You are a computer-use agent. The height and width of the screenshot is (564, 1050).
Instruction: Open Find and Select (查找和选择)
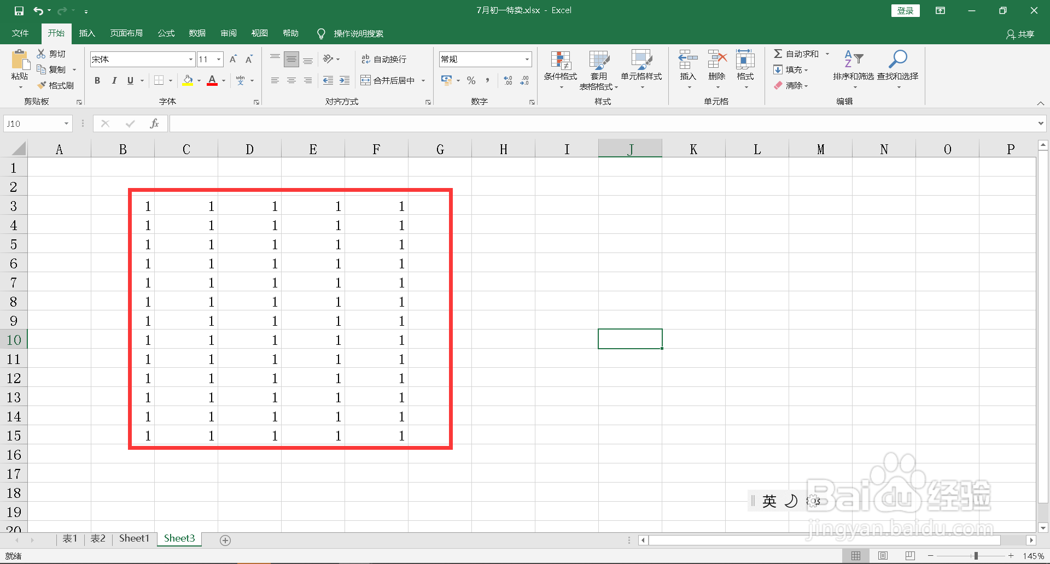click(x=898, y=70)
